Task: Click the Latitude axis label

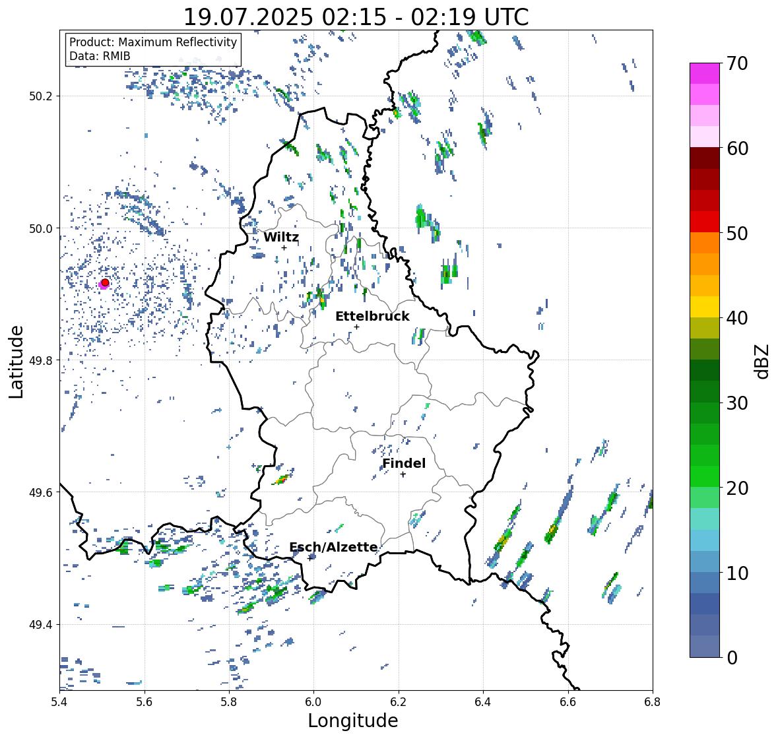Action: (x=16, y=362)
